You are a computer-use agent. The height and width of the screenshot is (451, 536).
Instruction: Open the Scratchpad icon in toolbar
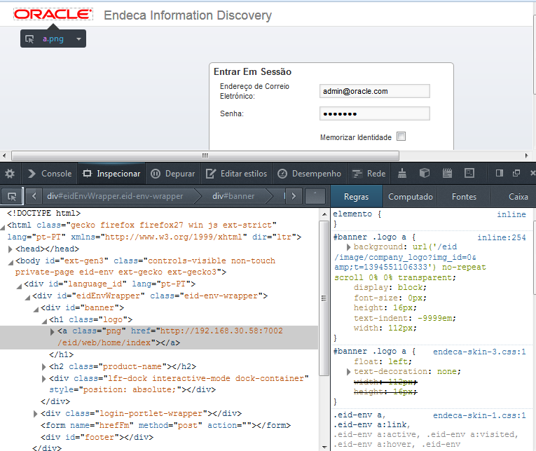[x=447, y=174]
